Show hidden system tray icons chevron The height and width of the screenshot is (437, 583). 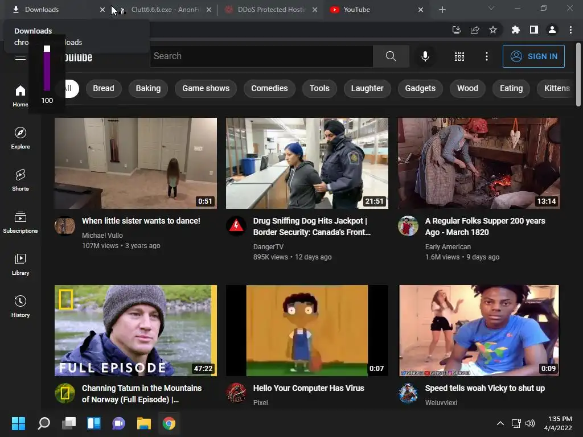point(500,423)
